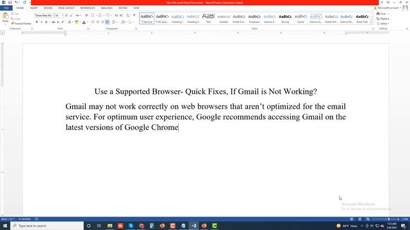Switch to the REFERENCES tab
The image size is (410, 230).
tap(88, 8)
